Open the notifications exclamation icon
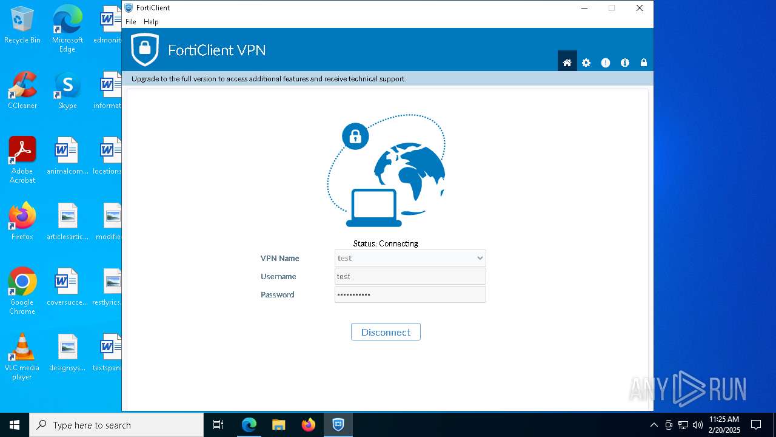This screenshot has height=437, width=776. click(606, 63)
